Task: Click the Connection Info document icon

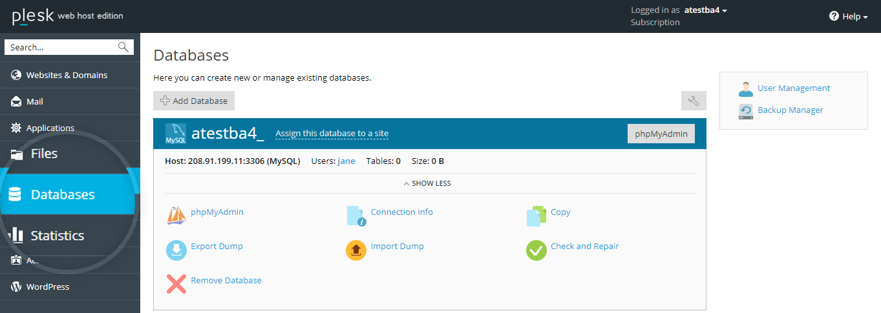Action: tap(356, 216)
